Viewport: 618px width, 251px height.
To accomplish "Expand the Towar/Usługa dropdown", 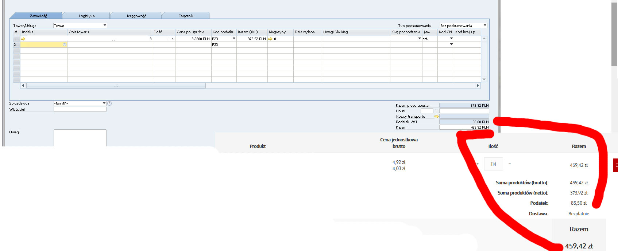I will (105, 26).
